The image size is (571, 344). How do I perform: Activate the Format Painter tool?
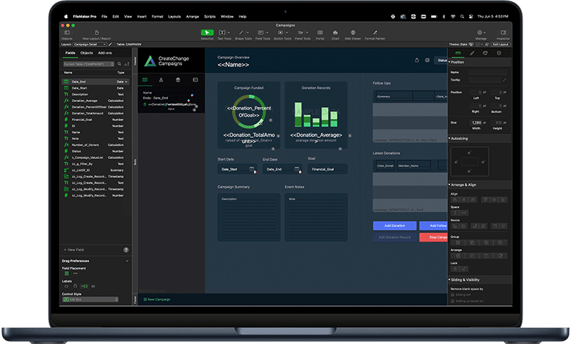coord(375,32)
